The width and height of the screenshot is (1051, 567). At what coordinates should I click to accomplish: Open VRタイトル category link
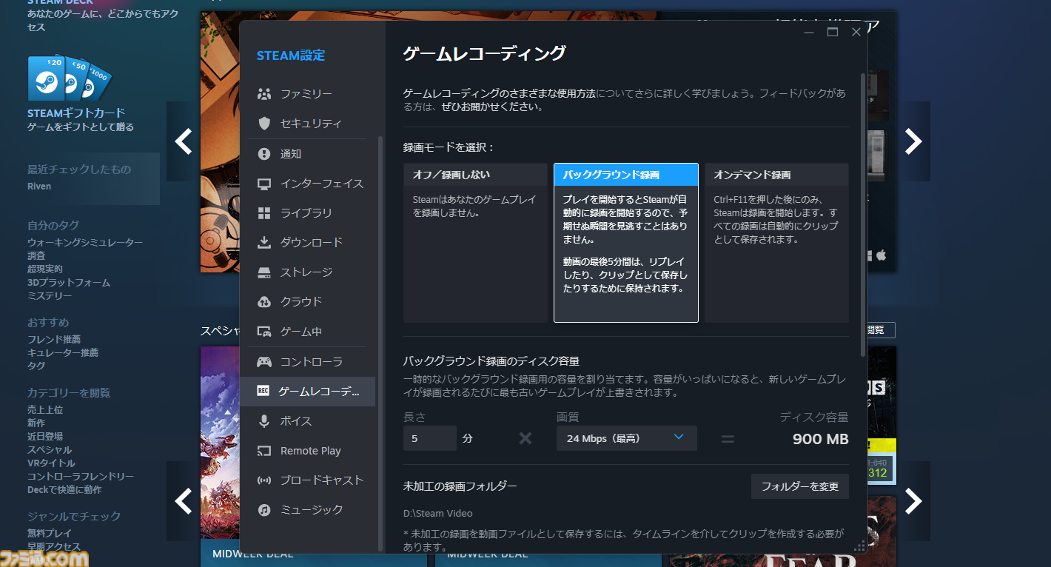51,463
